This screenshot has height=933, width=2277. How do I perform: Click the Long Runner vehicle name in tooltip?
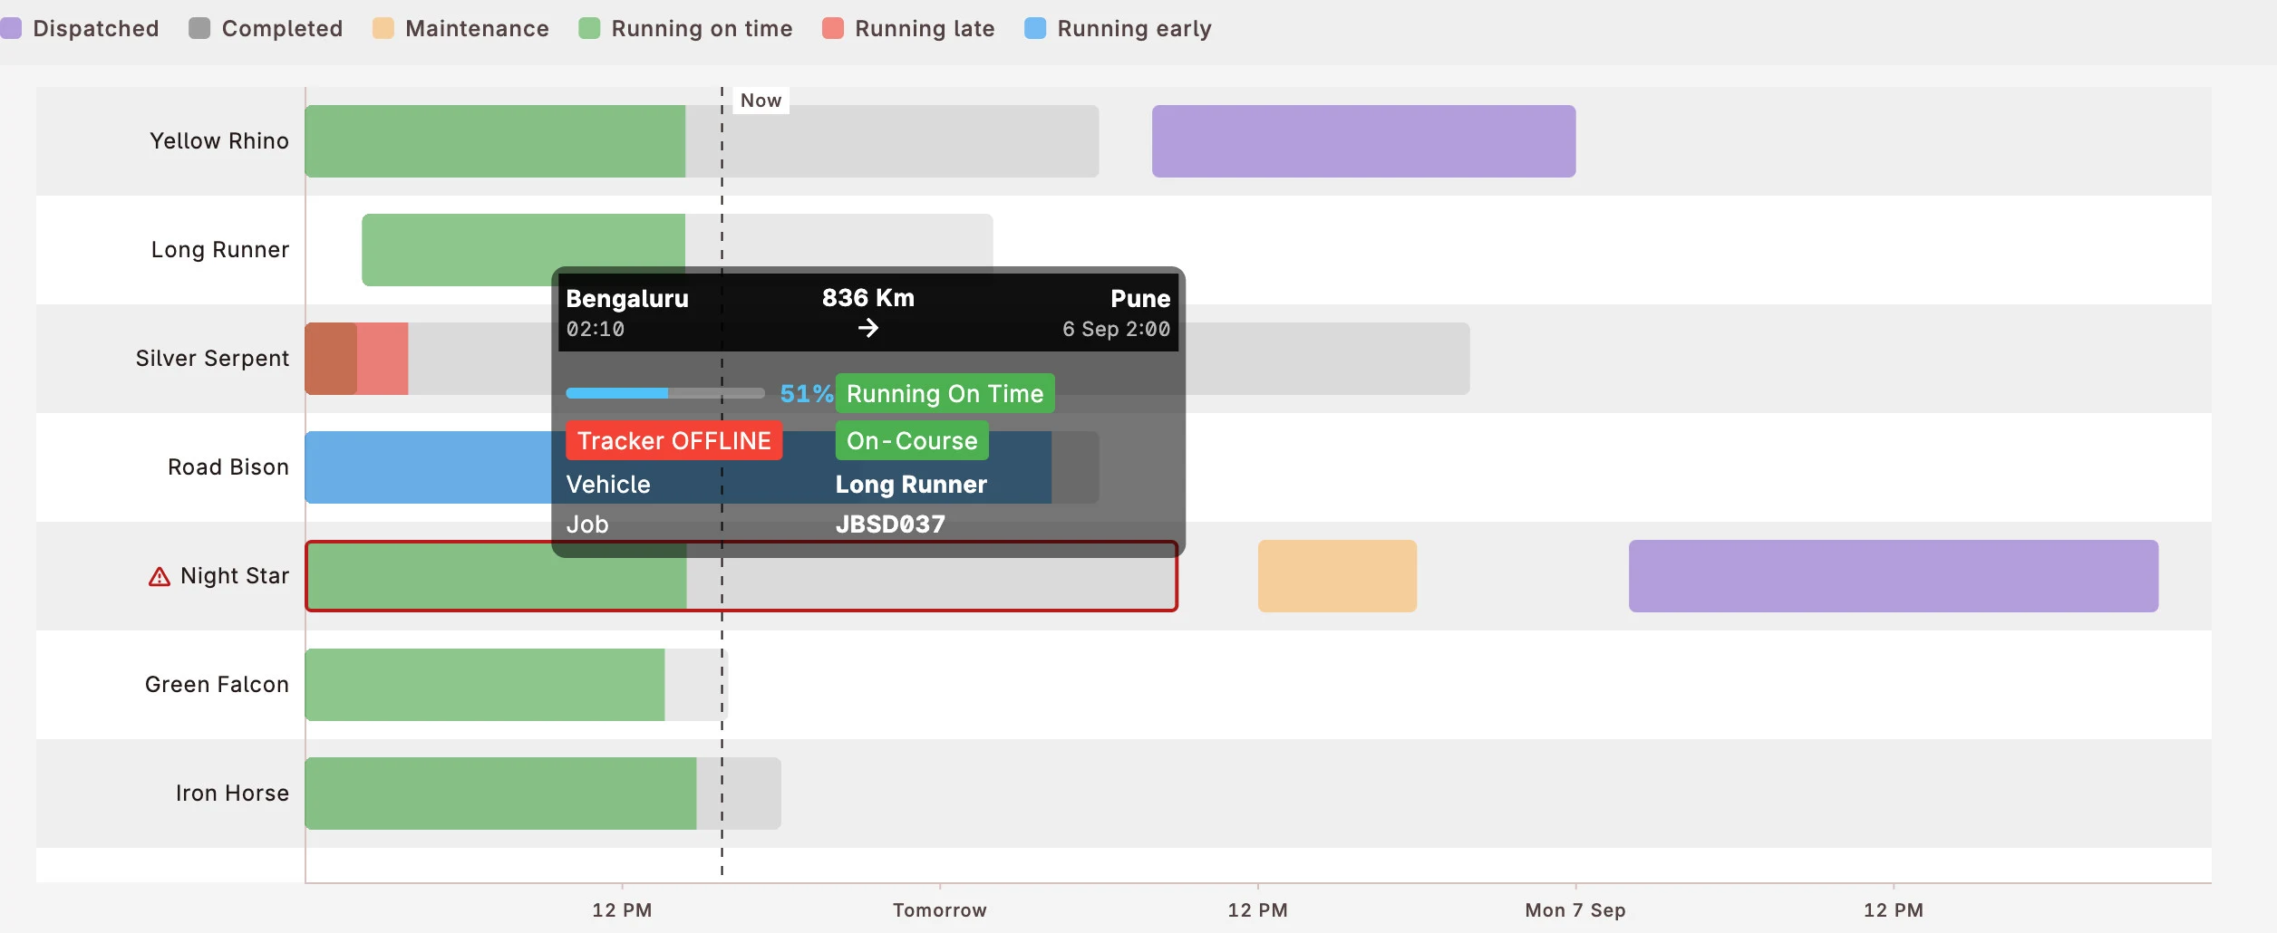pos(911,485)
